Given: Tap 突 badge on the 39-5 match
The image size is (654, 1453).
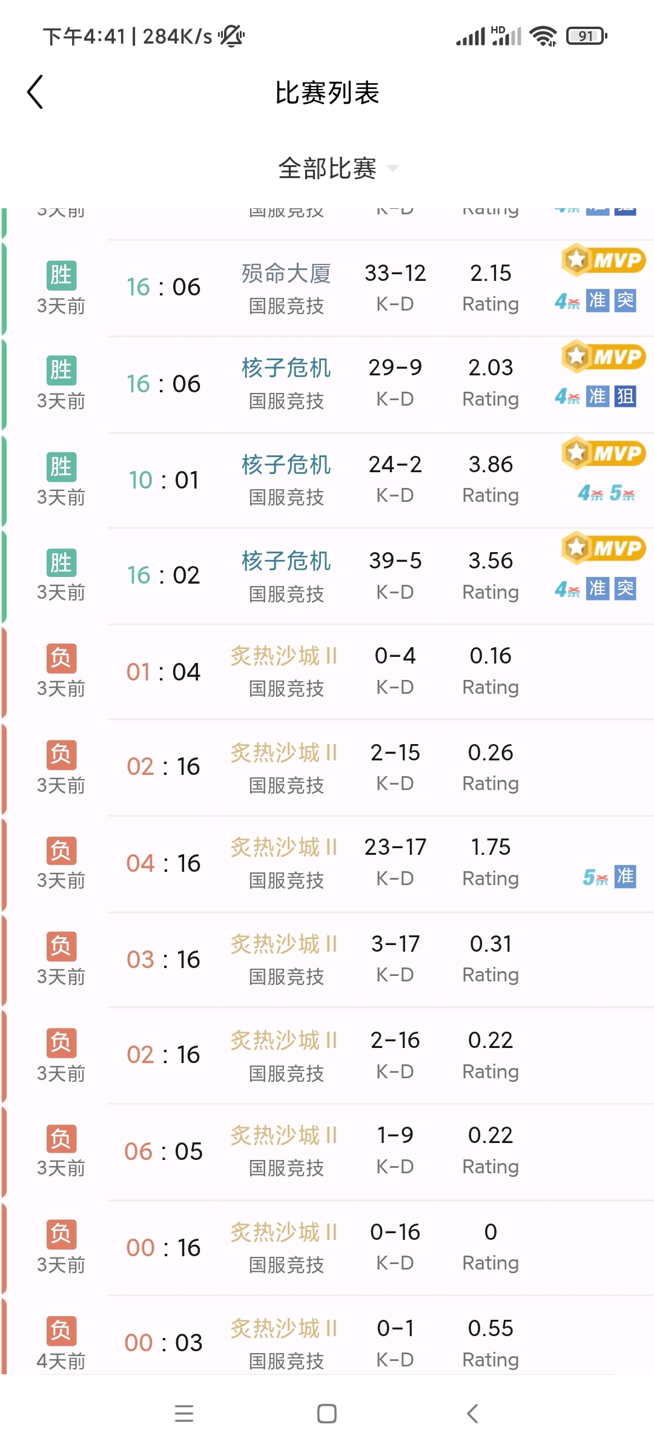Looking at the screenshot, I should click(x=625, y=588).
